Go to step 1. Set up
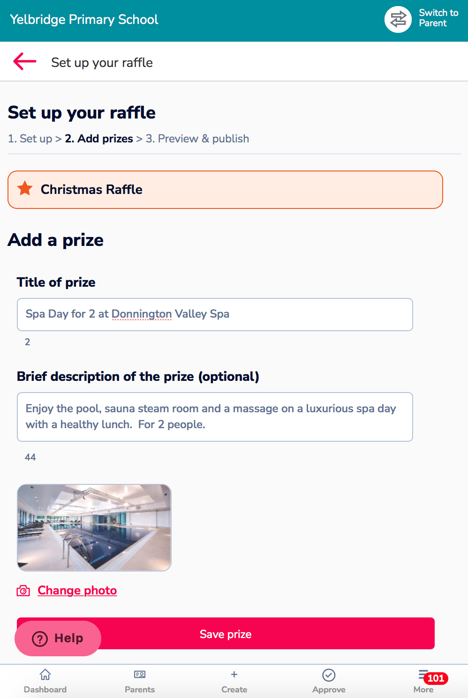 tap(30, 139)
